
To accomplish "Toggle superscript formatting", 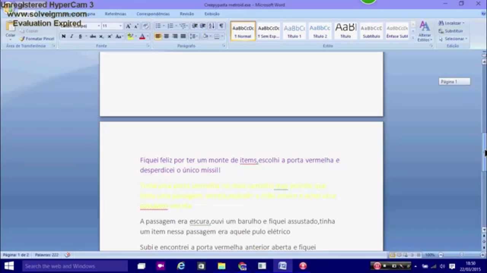I will pos(110,36).
